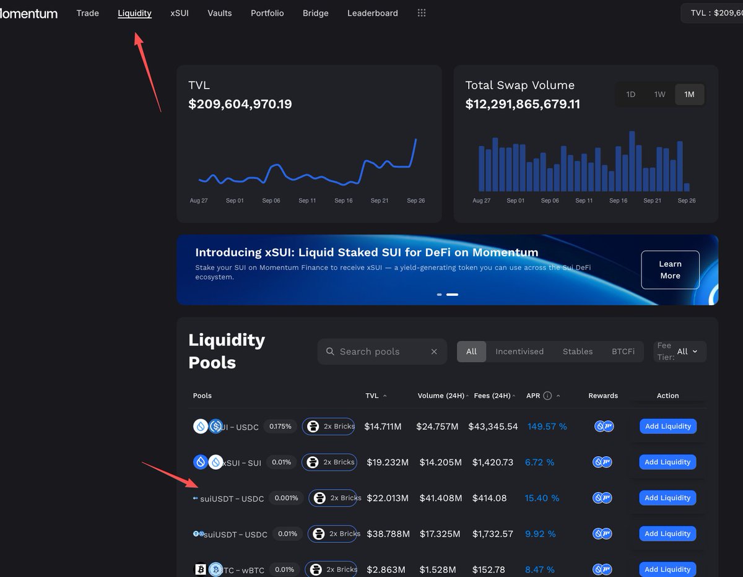Click Learn More on the xSUI banner
This screenshot has height=577, width=743.
point(670,270)
